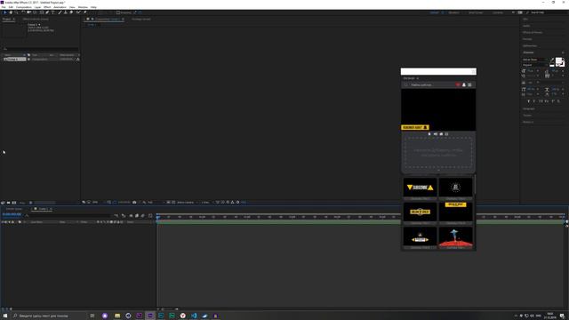
Task: Take a snapshot with viewer camera icon
Action: click(x=134, y=203)
